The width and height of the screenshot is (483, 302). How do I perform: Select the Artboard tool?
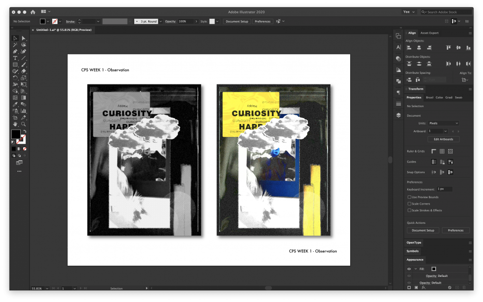tap(15, 118)
